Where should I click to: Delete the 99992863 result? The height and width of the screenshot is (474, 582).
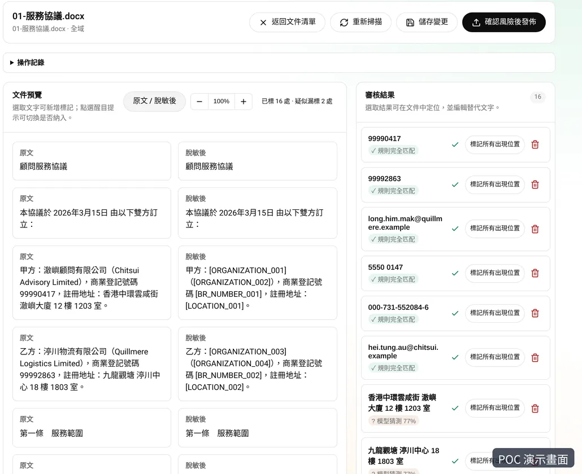pyautogui.click(x=535, y=185)
